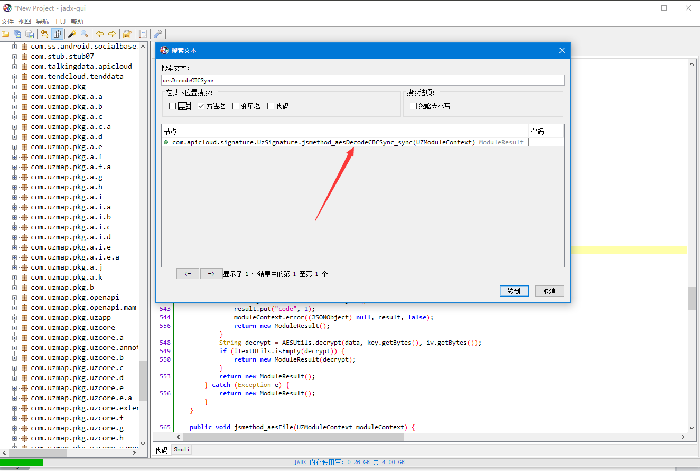
Task: Open text search with the wand icon
Action: [x=72, y=34]
